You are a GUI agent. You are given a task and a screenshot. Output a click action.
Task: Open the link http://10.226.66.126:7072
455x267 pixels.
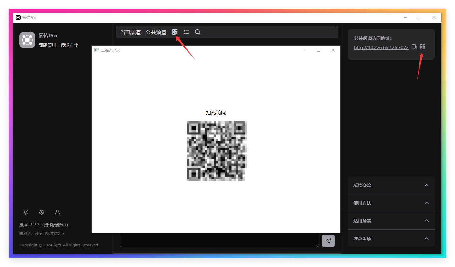[381, 47]
